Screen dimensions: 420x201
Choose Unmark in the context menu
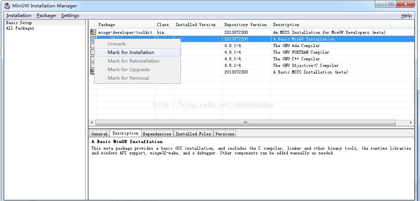pos(137,44)
